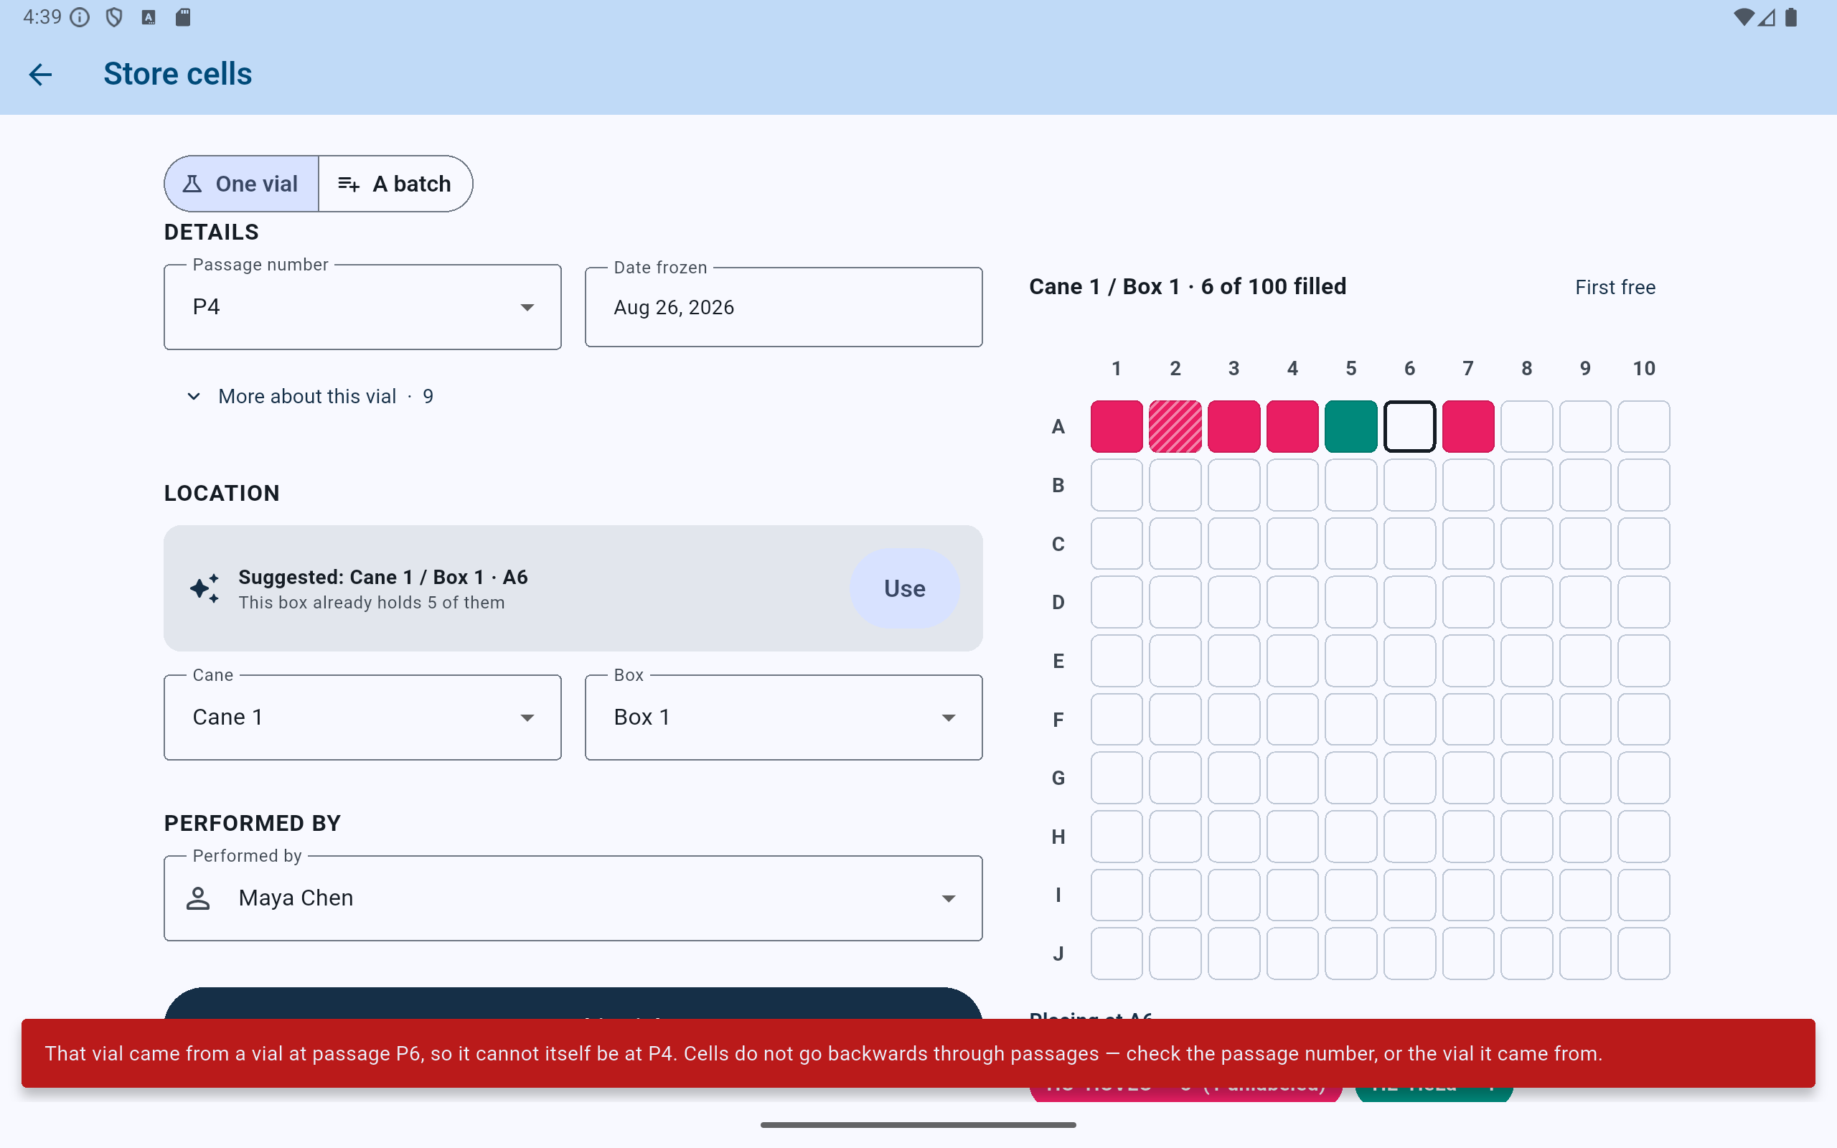Click 'This box already holds 5' text
Screen dimensions: 1837x1148
371,602
